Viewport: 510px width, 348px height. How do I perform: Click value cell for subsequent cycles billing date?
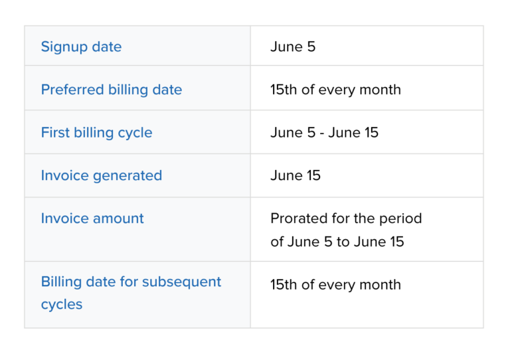[367, 294]
